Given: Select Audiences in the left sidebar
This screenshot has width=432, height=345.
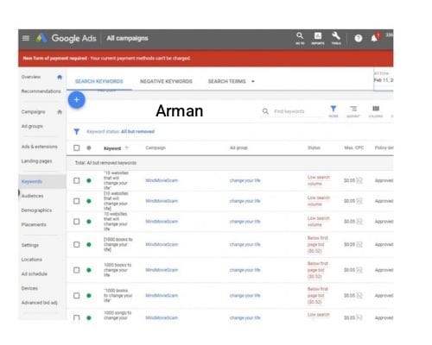Looking at the screenshot, I should click(x=33, y=196).
